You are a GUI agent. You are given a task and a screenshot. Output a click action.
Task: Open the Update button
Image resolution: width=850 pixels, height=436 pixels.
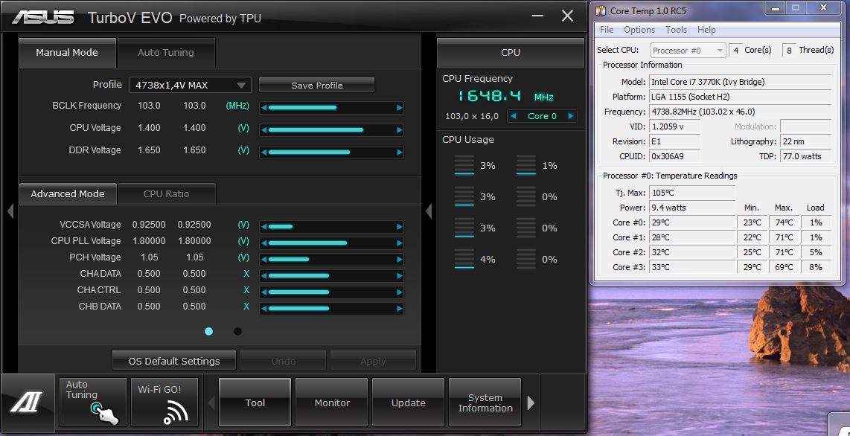tap(408, 403)
